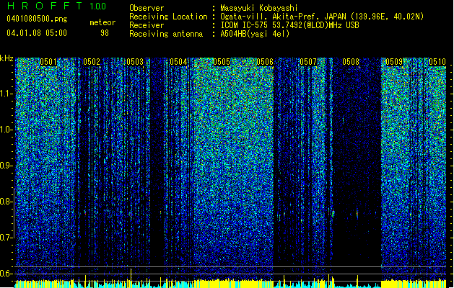Click the observer name Masayuki Kobayashi

click(259, 8)
